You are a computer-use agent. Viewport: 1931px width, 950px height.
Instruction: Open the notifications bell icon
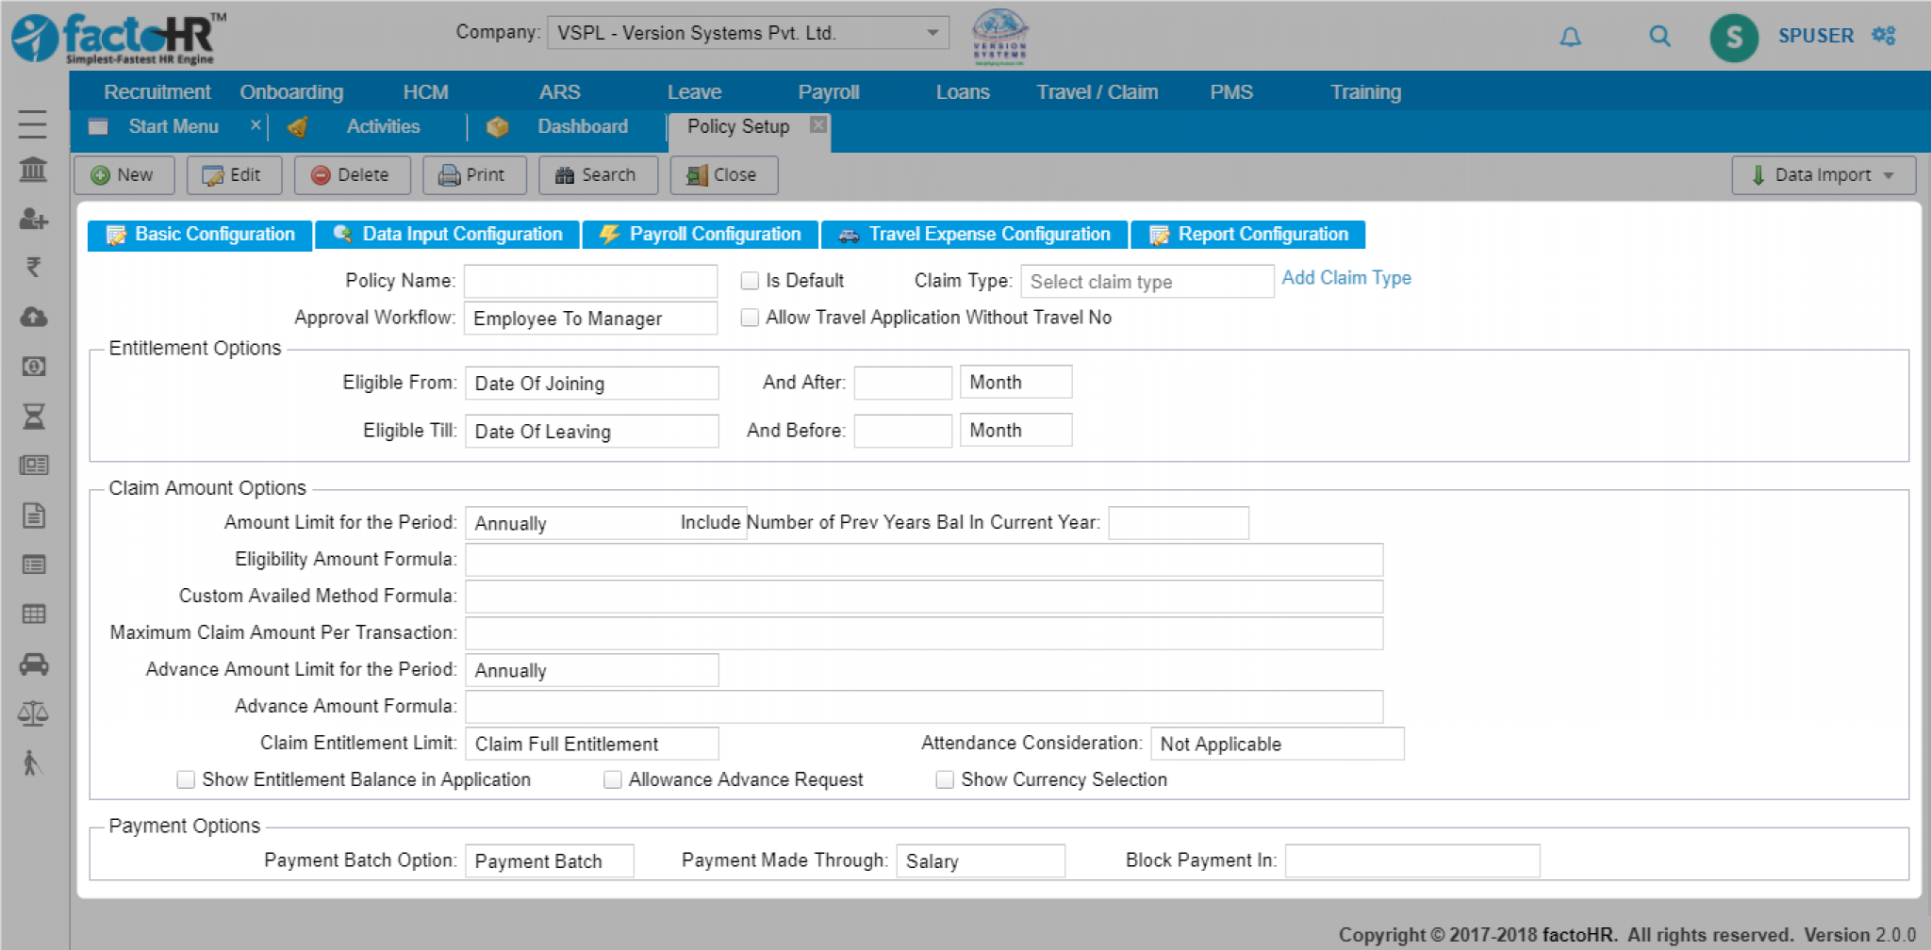1570,37
